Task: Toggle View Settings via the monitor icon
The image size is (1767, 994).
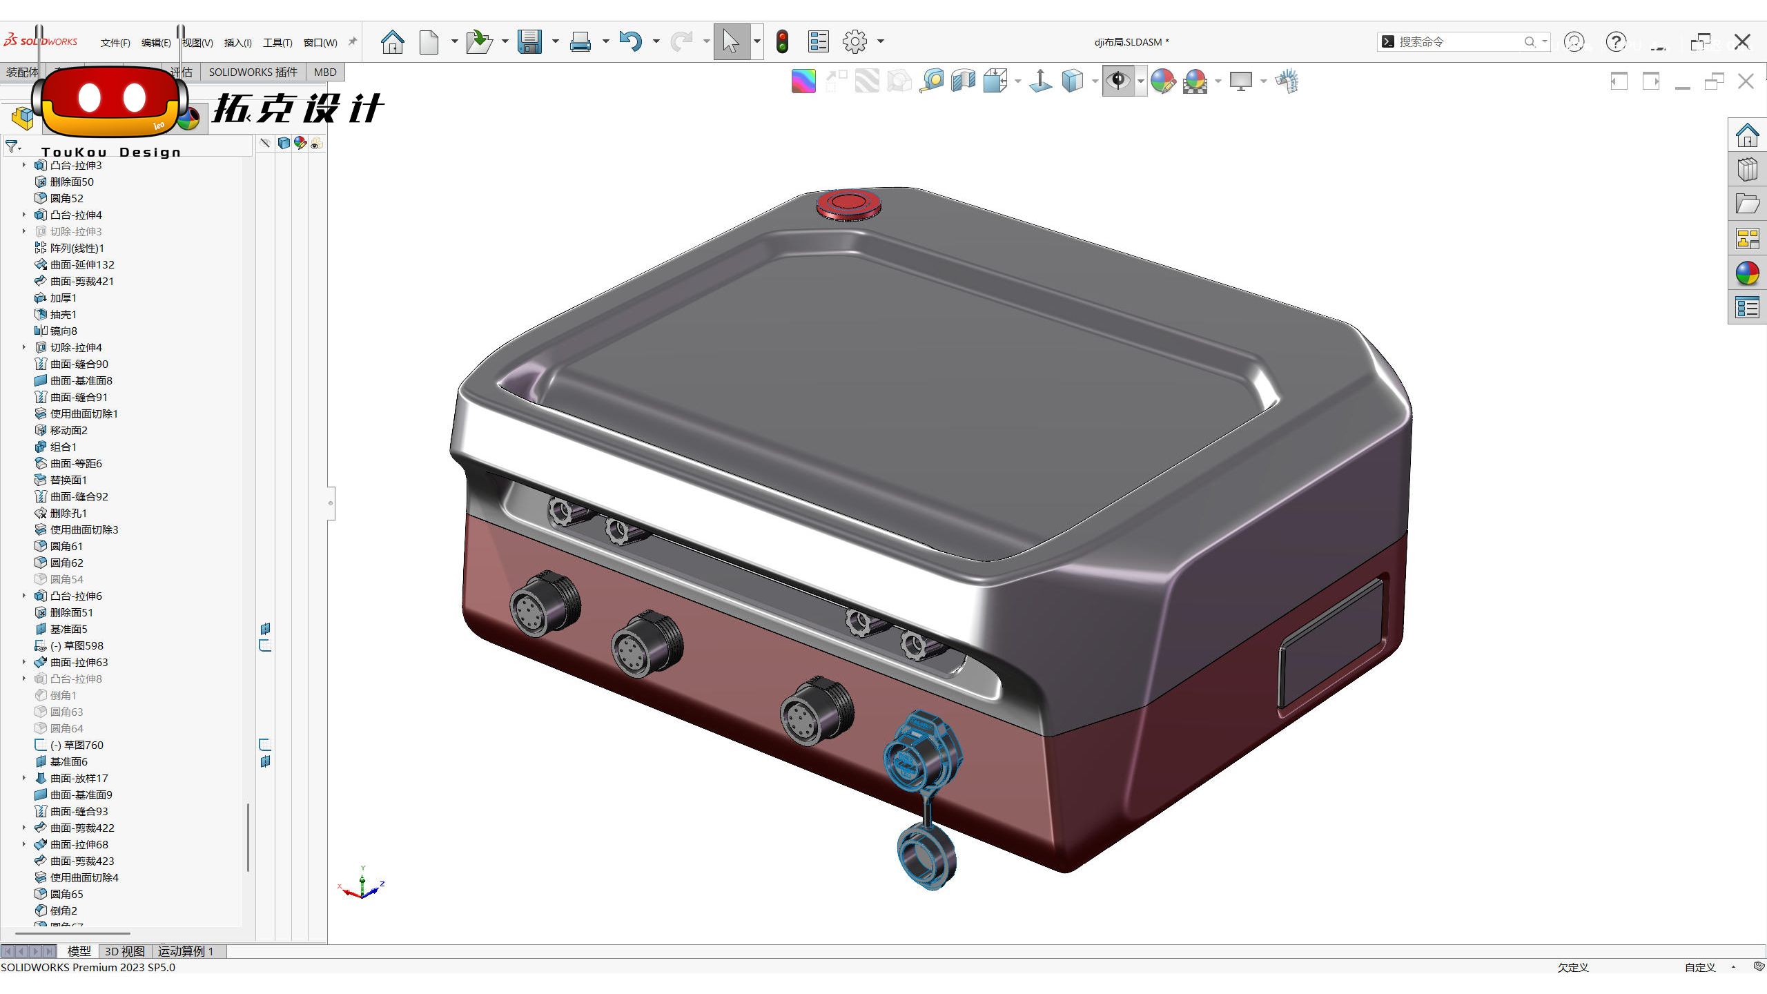Action: click(1241, 81)
